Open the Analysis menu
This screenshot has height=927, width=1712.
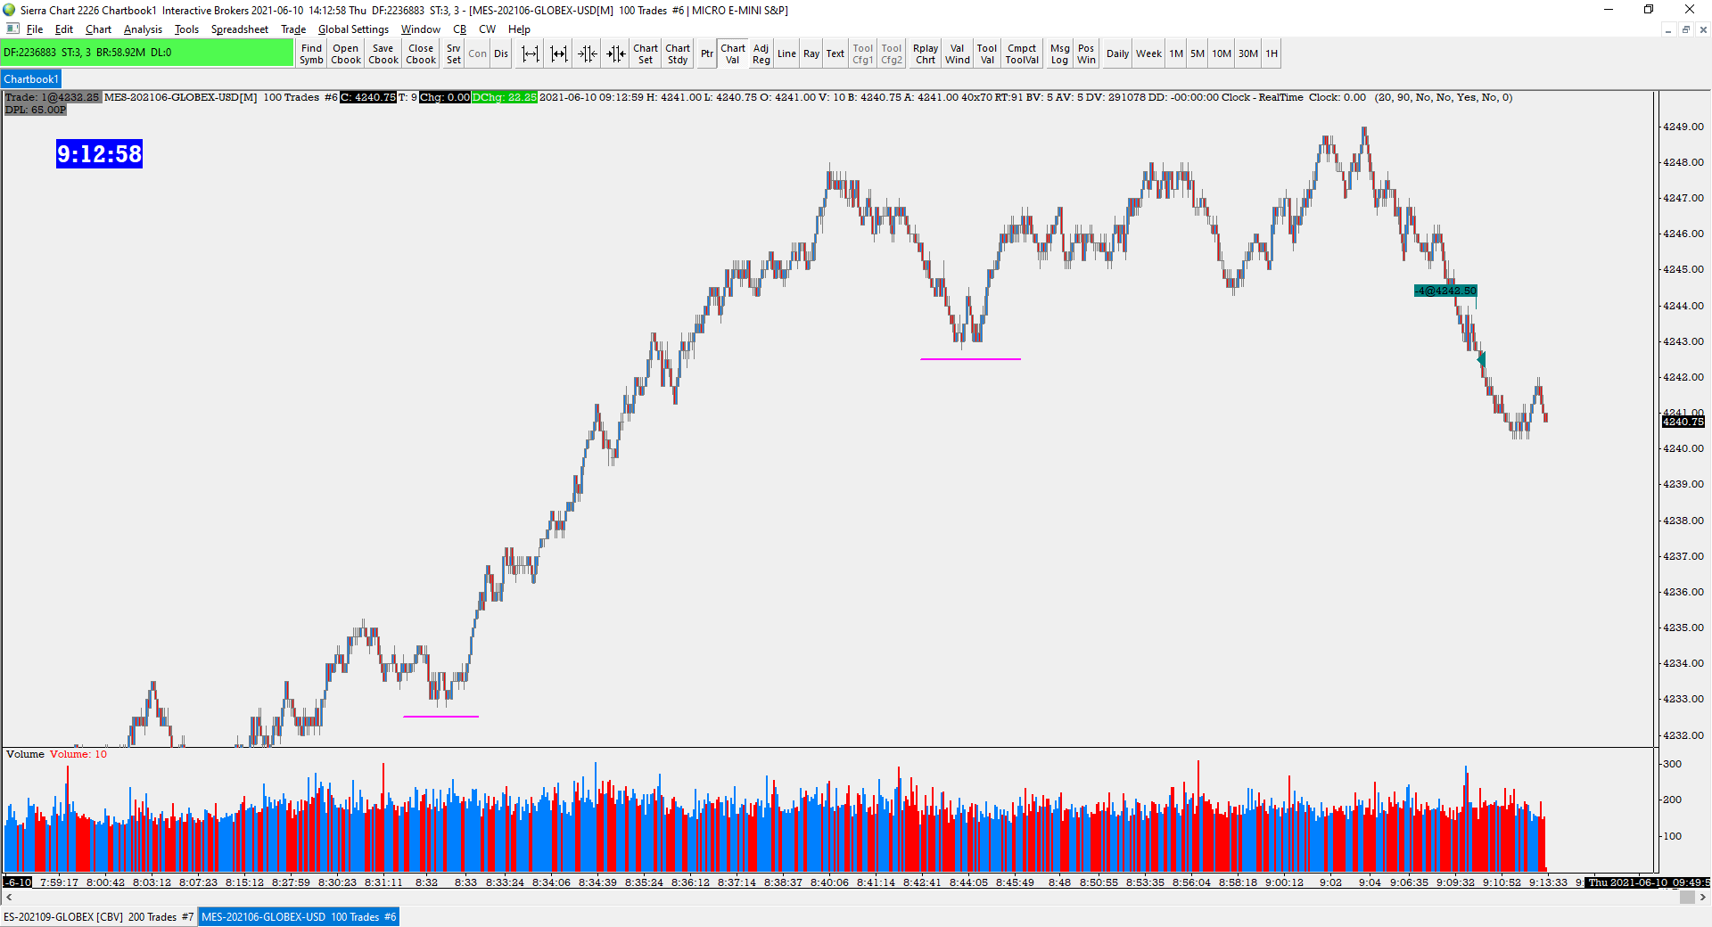(x=143, y=29)
